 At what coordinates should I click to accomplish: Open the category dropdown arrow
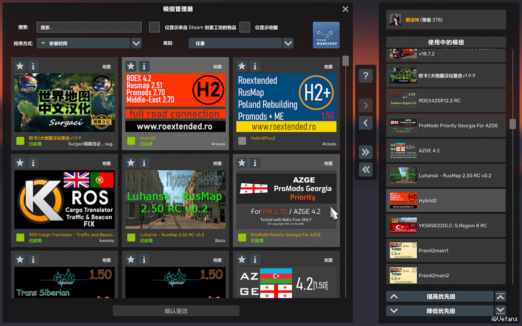click(x=288, y=43)
